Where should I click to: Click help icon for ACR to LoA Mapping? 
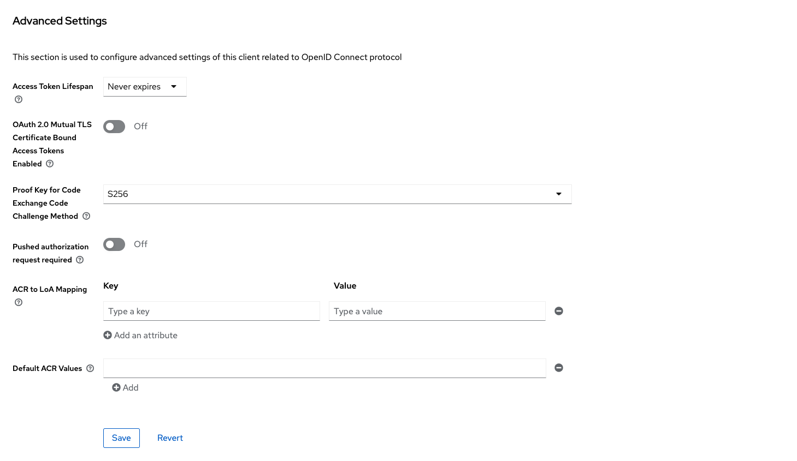[19, 302]
